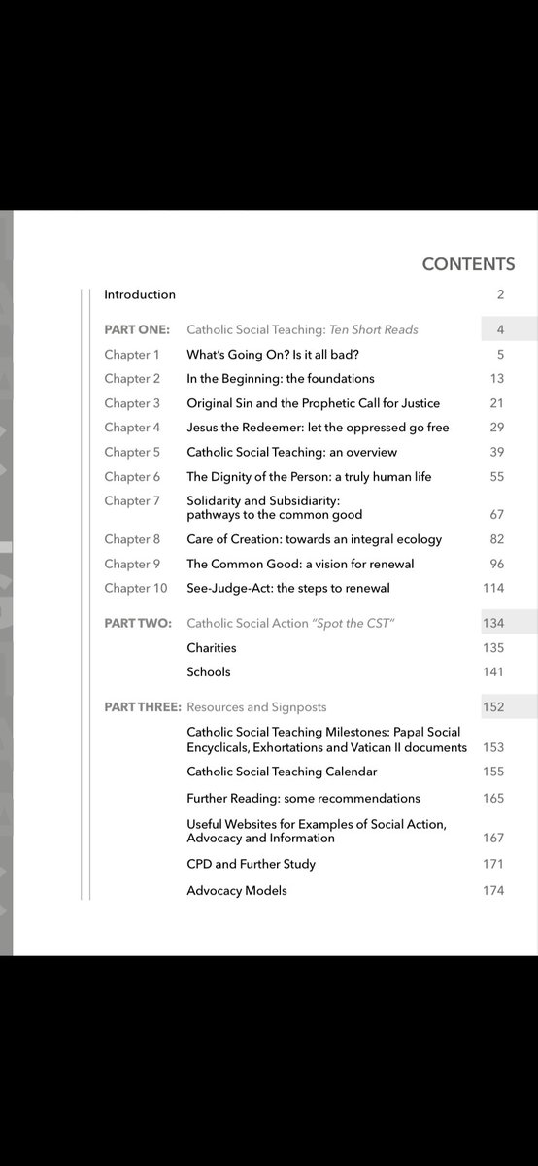
Task: Open the Schools entry
Action: point(209,671)
